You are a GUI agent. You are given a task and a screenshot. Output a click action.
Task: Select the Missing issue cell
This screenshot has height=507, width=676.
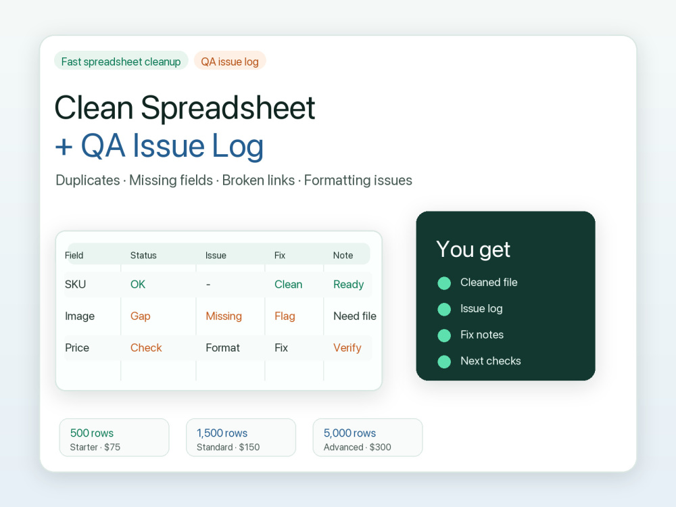click(x=224, y=316)
